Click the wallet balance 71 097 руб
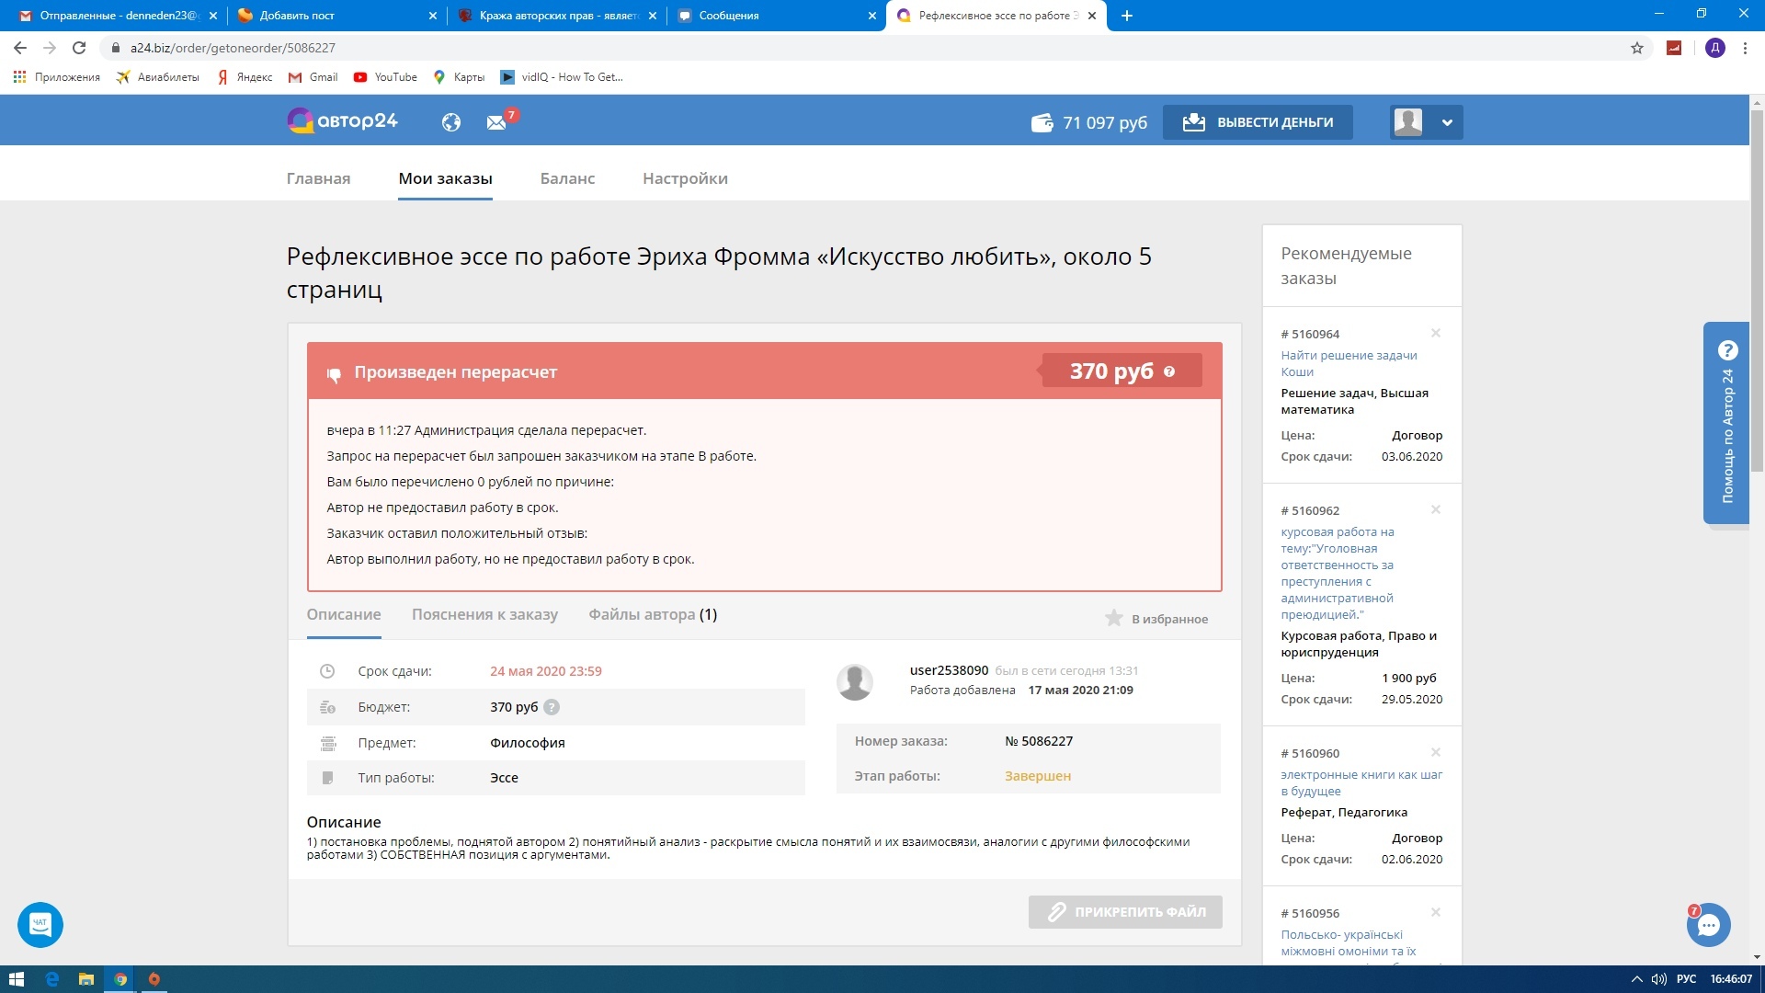 point(1089,122)
